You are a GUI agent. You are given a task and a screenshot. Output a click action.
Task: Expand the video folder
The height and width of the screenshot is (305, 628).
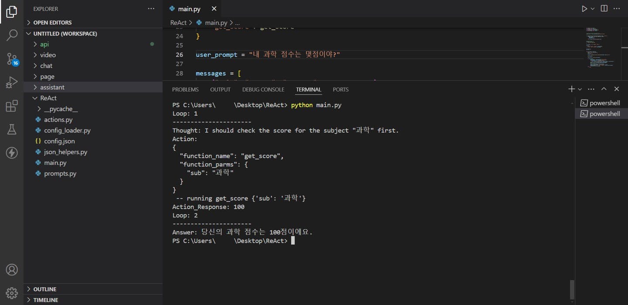point(93,55)
